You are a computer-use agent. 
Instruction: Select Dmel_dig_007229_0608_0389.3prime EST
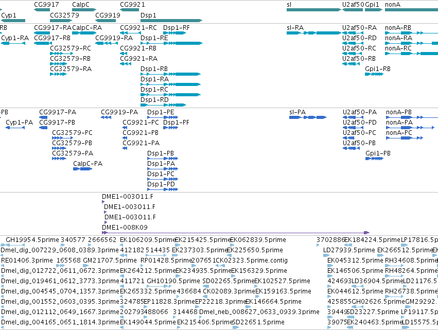click(x=2, y=255)
